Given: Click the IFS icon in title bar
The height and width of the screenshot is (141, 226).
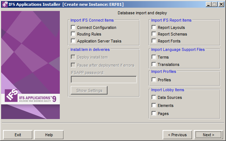Looking at the screenshot, I should click(5, 4).
